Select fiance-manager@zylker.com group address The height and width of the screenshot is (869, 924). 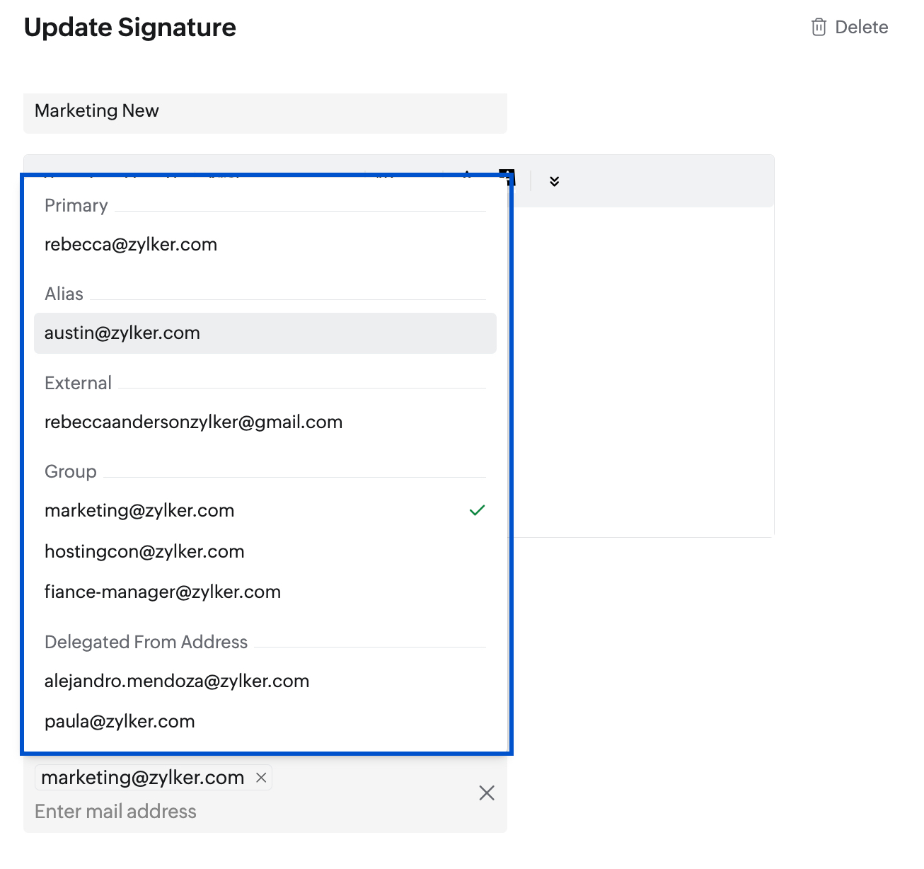point(265,592)
